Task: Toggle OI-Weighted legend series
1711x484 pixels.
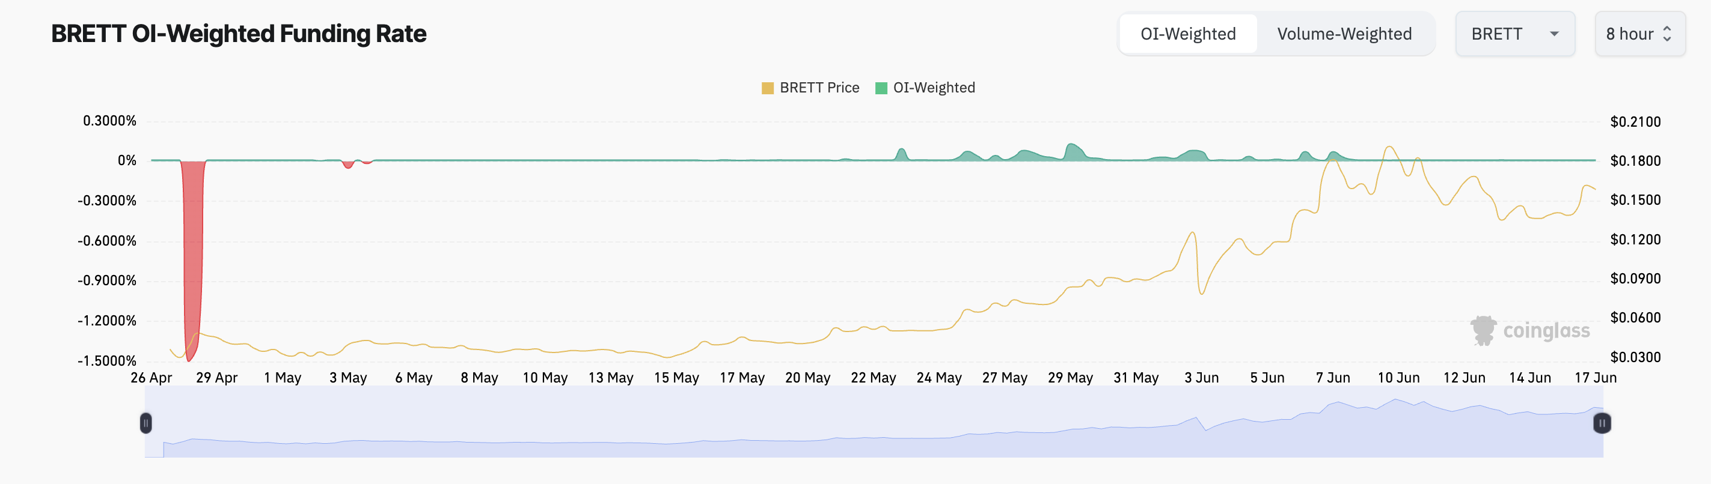Action: click(933, 88)
